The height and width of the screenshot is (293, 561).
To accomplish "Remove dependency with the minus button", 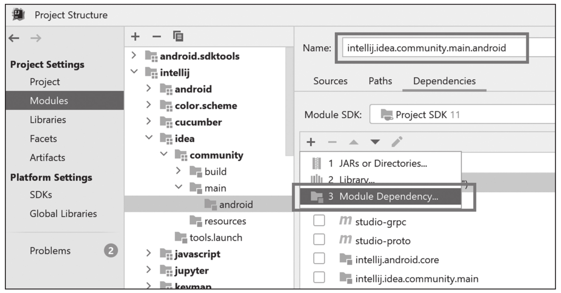I will pyautogui.click(x=332, y=142).
